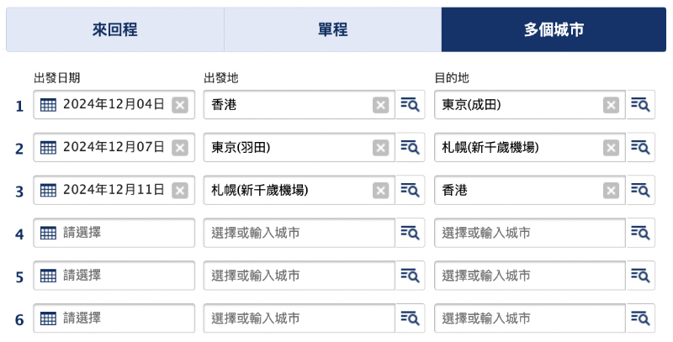Open city search for row 4 departure
673x342 pixels.
click(410, 233)
